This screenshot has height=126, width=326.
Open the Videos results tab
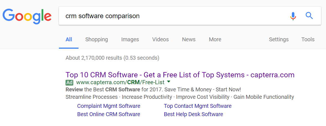click(160, 39)
